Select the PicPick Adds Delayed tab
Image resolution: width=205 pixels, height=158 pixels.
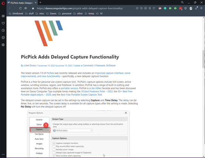tap(22, 3)
